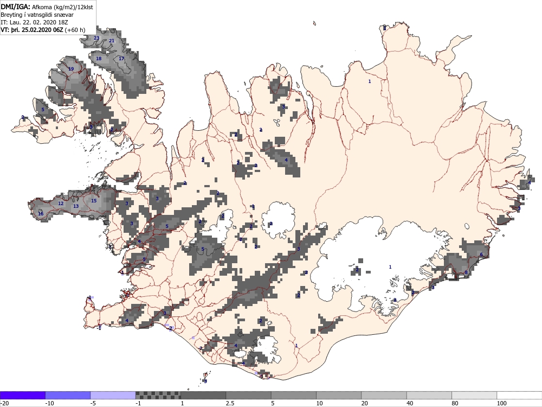Click the legend tick label 40
Image resolution: width=542 pixels, height=407 pixels.
pyautogui.click(x=410, y=403)
